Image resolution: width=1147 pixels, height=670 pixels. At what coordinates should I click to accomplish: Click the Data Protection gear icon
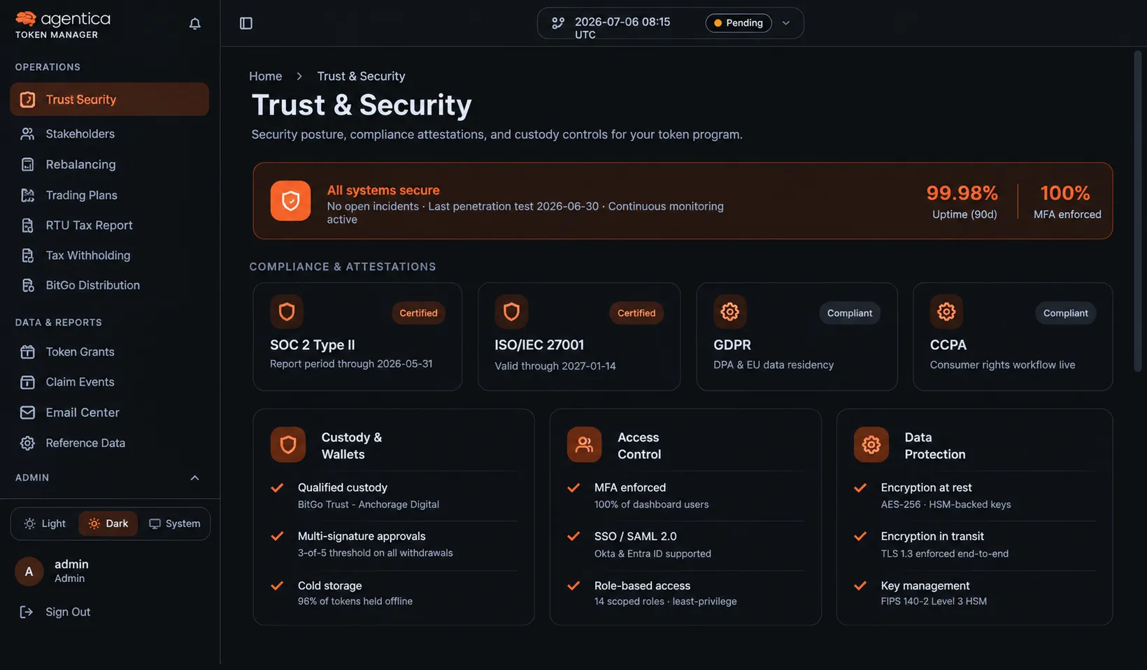tap(871, 444)
